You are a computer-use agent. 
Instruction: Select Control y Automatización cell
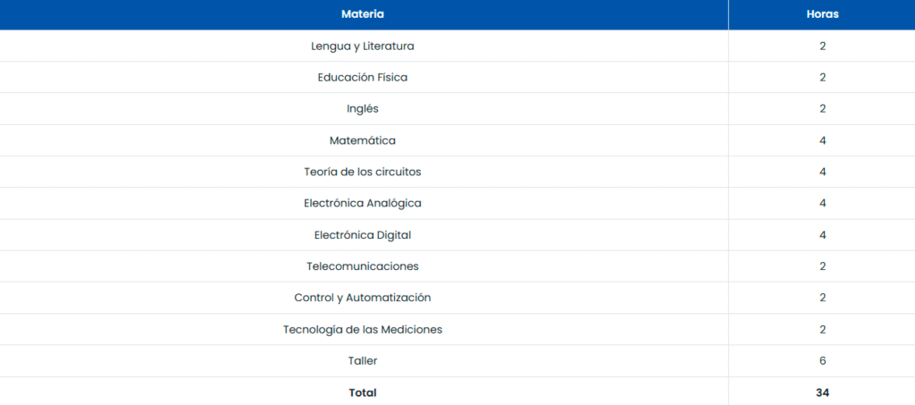coord(363,298)
